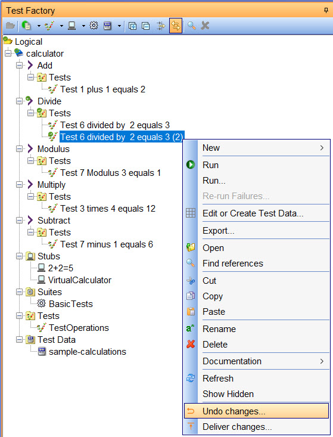Click the new test data toolbar icon
333x437 pixels.
[107, 26]
